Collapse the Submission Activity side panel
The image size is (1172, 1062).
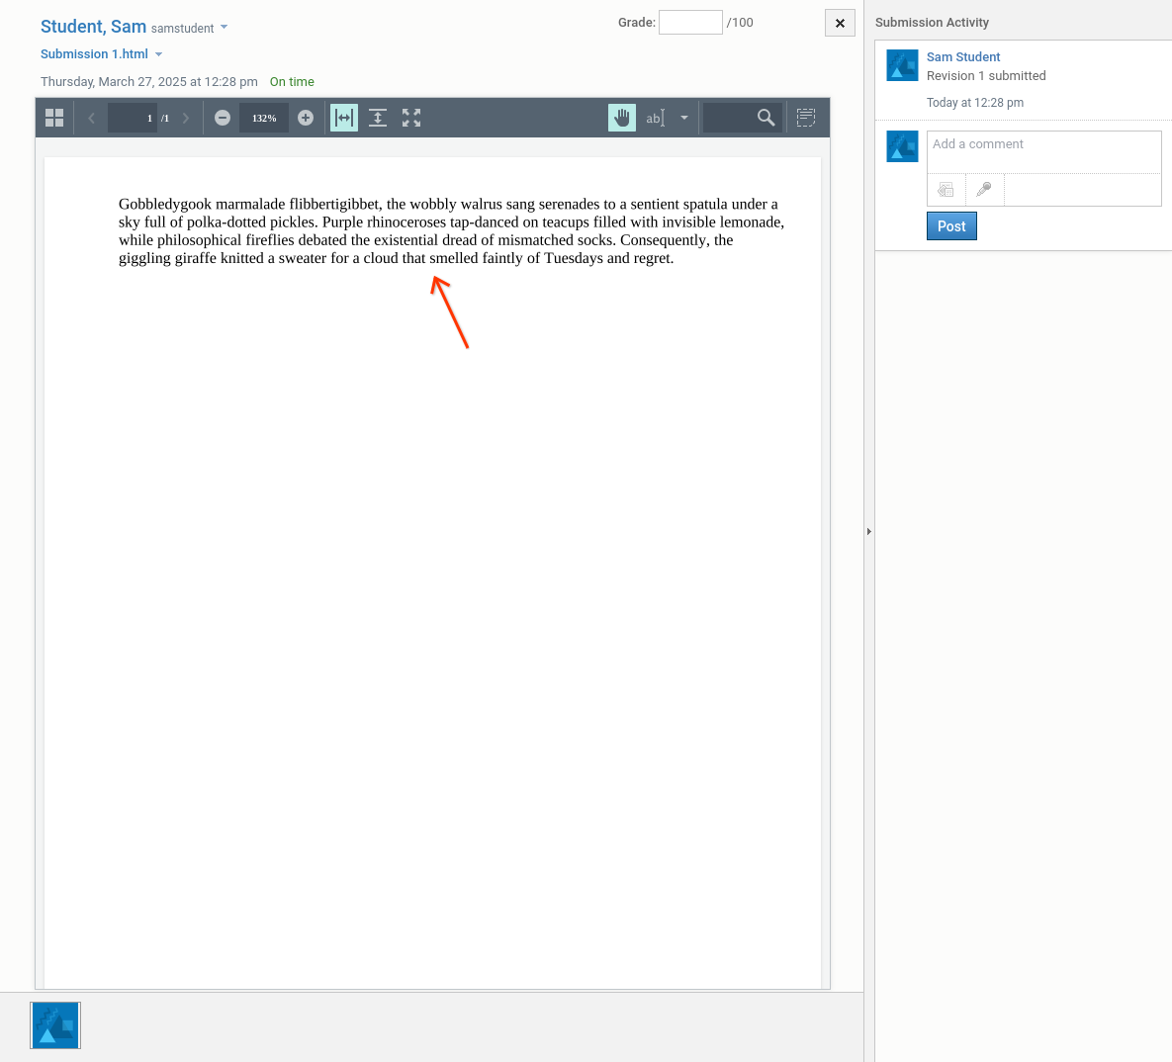[x=869, y=531]
